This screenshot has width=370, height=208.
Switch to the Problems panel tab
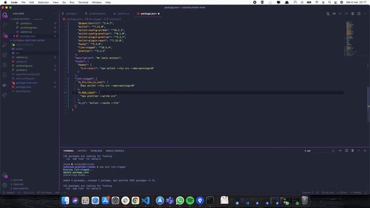pyautogui.click(x=97, y=151)
